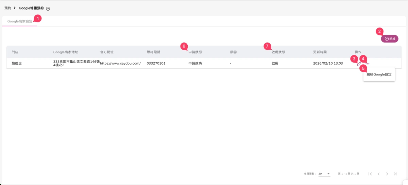
Task: Click the 預約 breadcrumb link
Action: point(7,8)
